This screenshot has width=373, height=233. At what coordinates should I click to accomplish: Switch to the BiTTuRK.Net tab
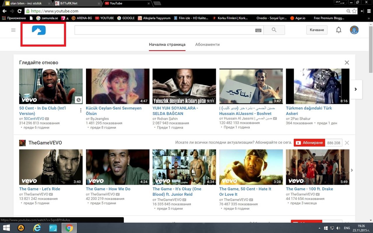pos(77,3)
